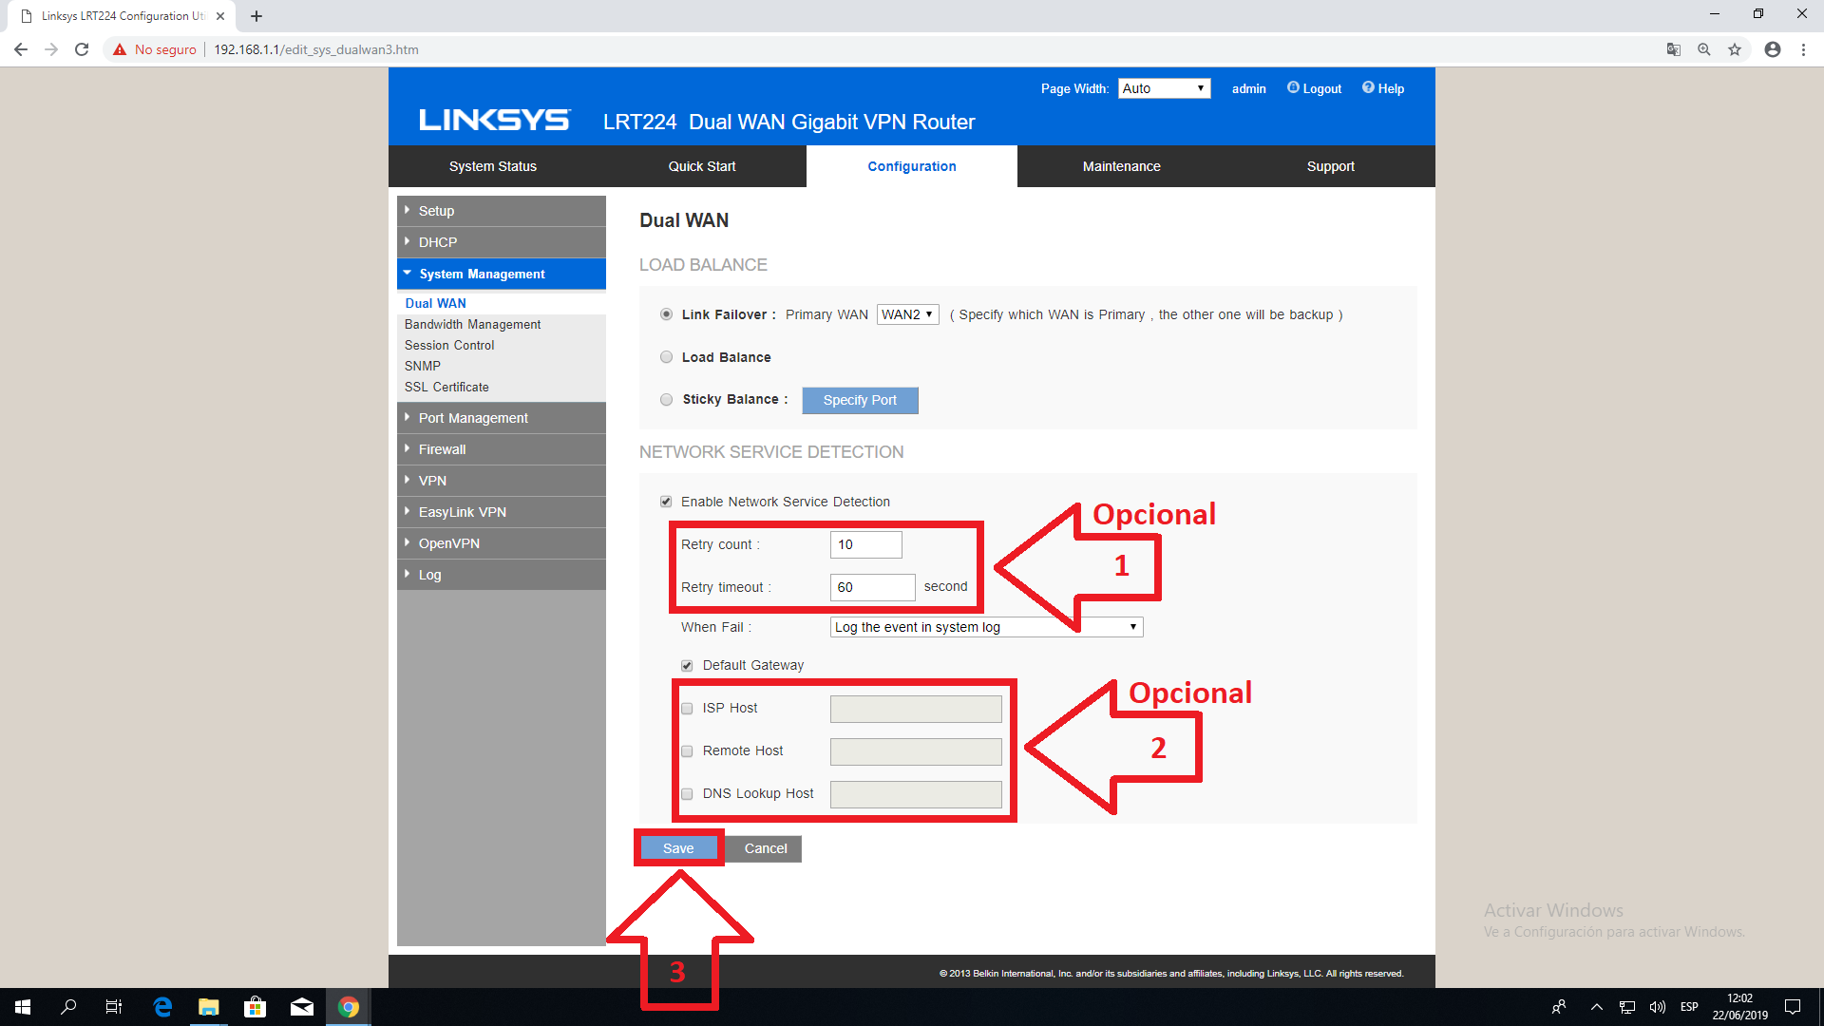Click the Specify Port button

860,400
